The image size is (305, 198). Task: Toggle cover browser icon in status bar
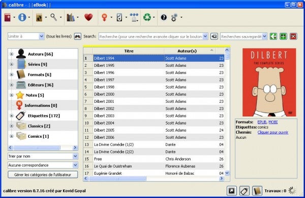tap(232, 191)
